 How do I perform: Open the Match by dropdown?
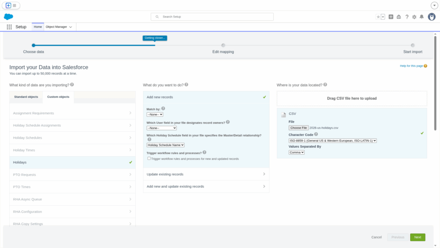pyautogui.click(x=155, y=114)
